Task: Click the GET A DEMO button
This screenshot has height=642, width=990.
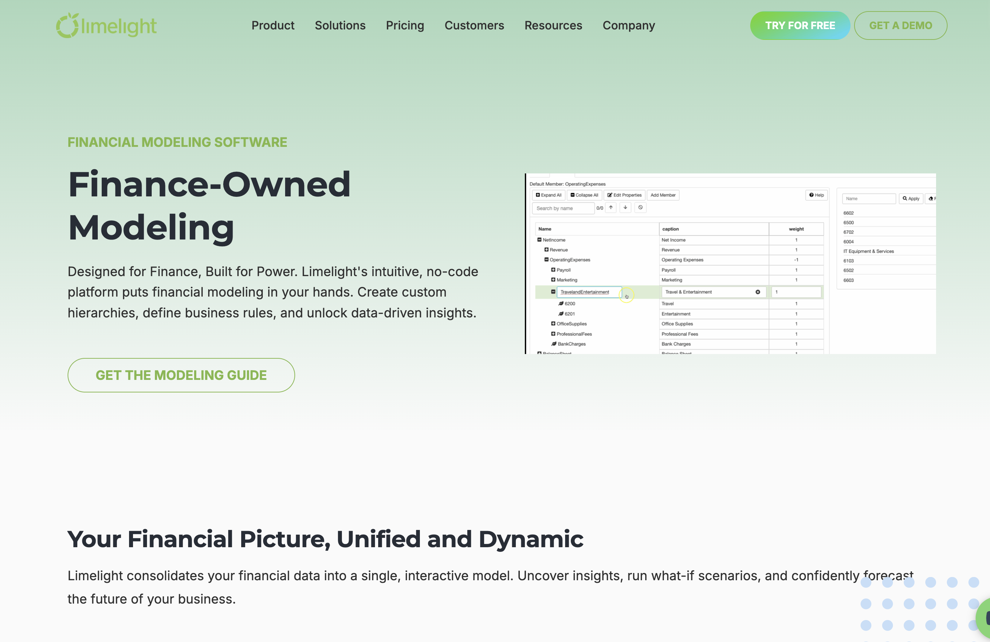Action: coord(900,25)
